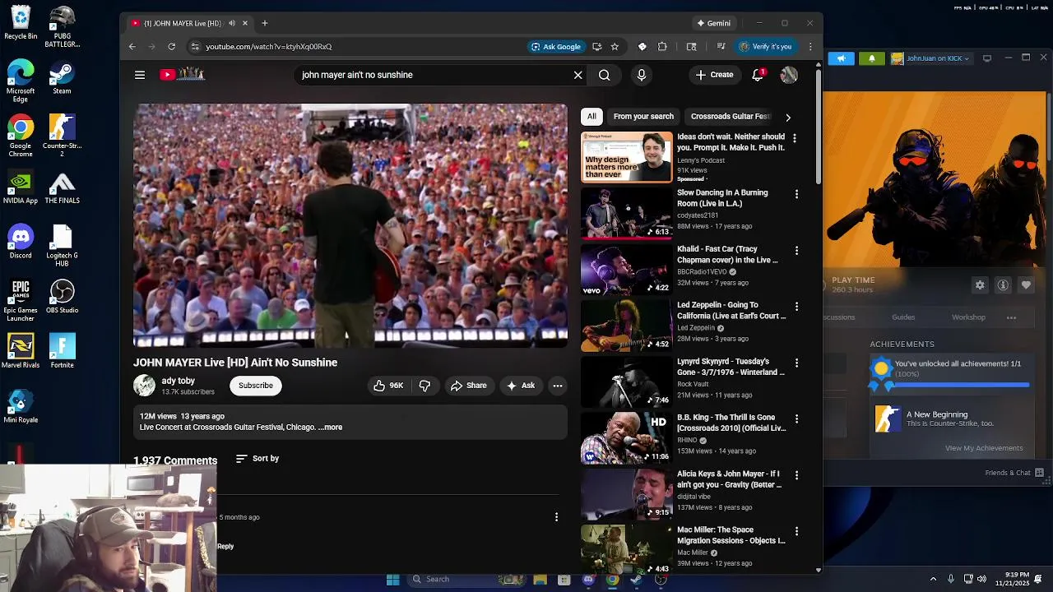Open OBS Studio desktop shortcut
This screenshot has height=592, width=1053.
click(x=62, y=298)
